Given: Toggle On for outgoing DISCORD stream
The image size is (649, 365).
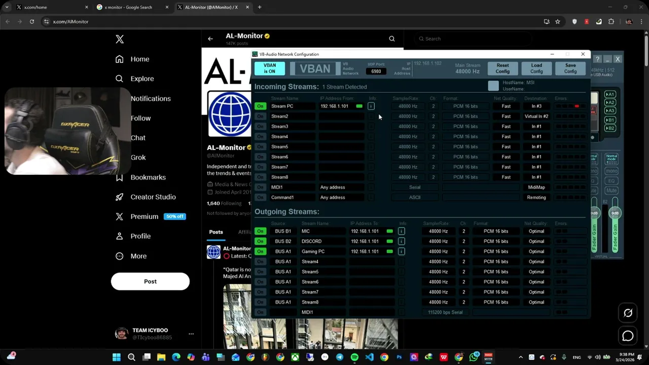Looking at the screenshot, I should 260,241.
